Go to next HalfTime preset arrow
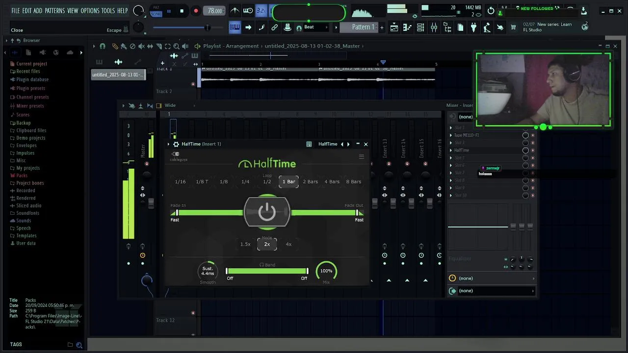 coord(348,144)
